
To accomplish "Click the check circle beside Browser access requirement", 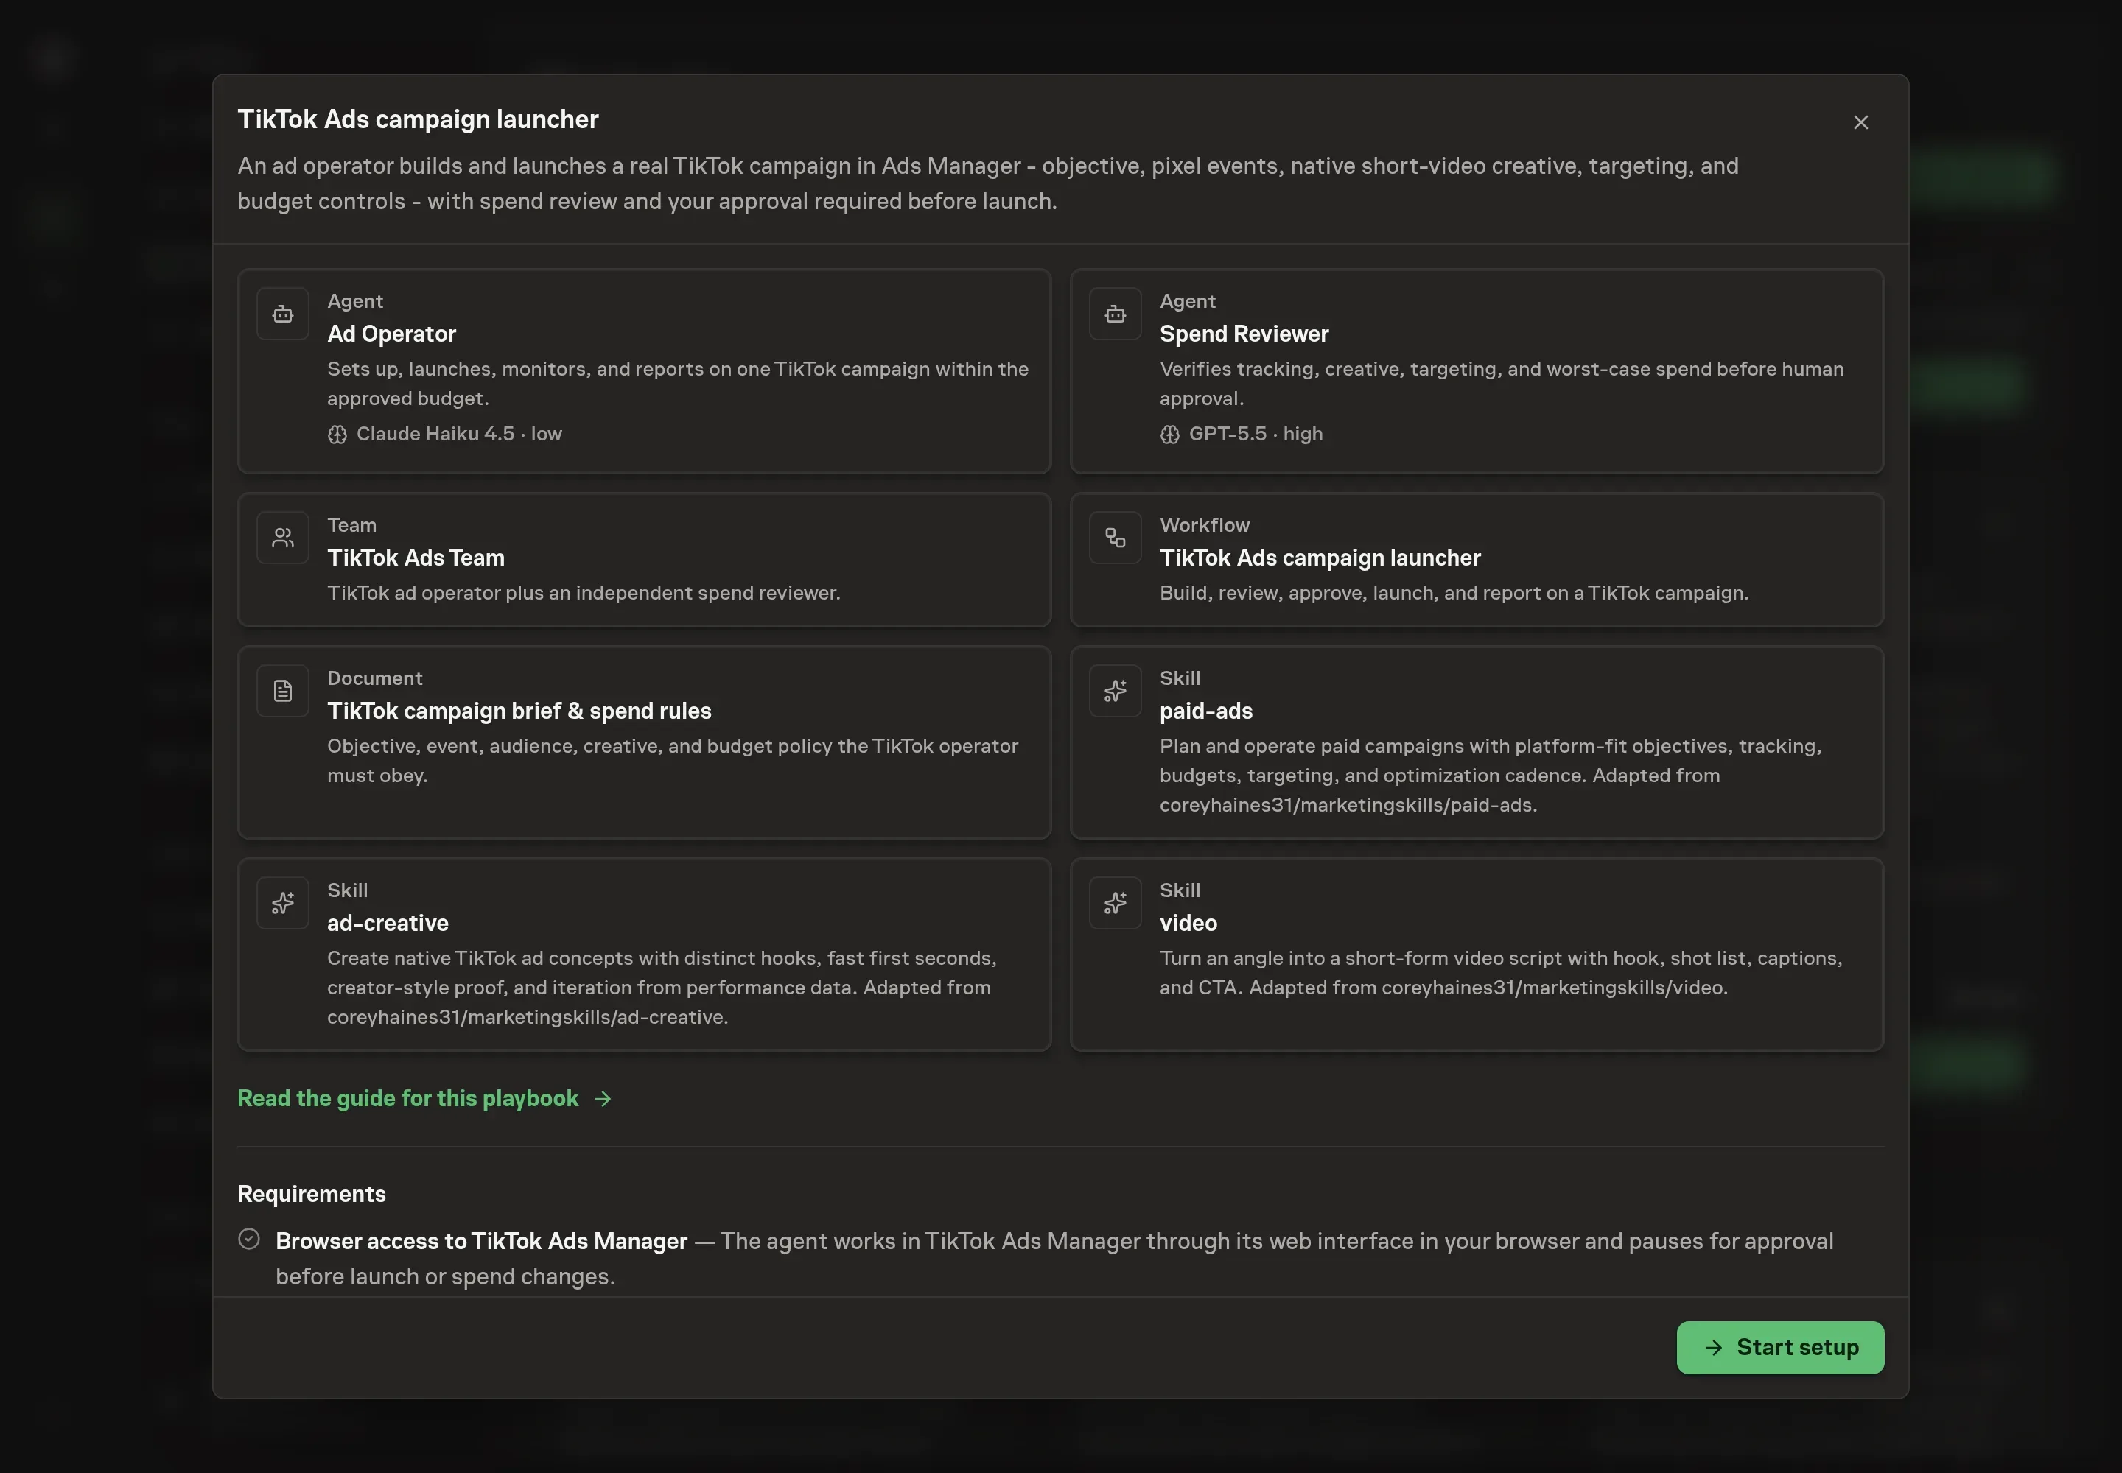I will click(x=248, y=1240).
